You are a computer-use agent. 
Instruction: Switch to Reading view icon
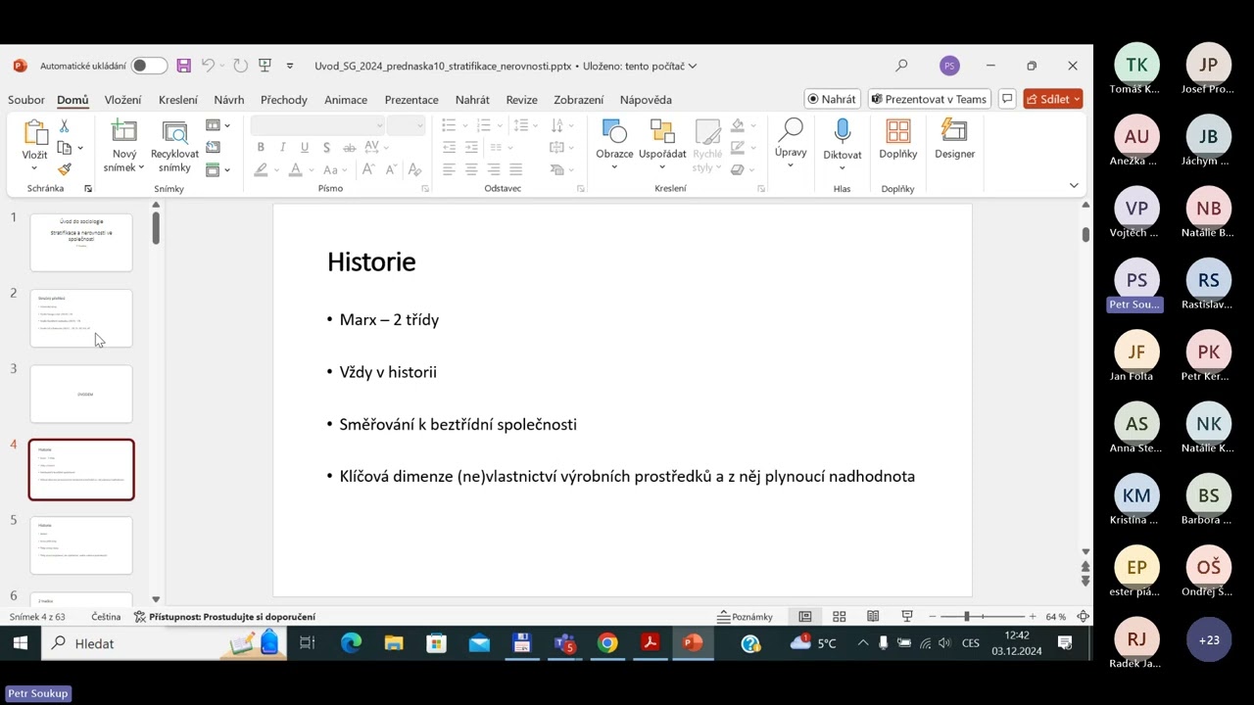tap(873, 617)
